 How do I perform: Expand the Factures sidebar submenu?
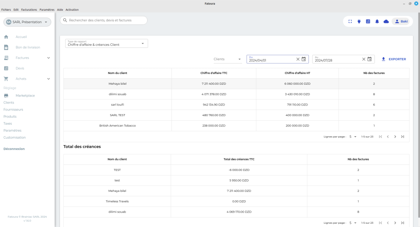tap(48, 58)
